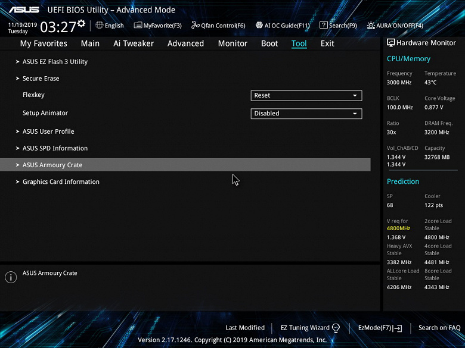Click the EZ Tuning Wizard bulb icon
This screenshot has height=348, width=465.
(x=336, y=328)
